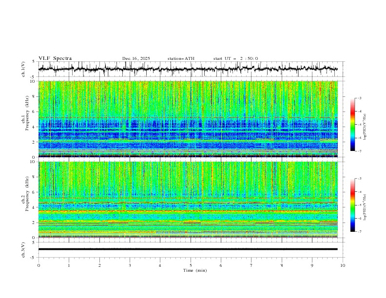386x298 pixels.
Task: Click the time axis tick '3'
Action: 130,265
